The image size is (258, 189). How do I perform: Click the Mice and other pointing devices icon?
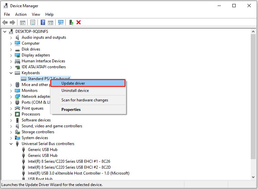click(x=17, y=85)
